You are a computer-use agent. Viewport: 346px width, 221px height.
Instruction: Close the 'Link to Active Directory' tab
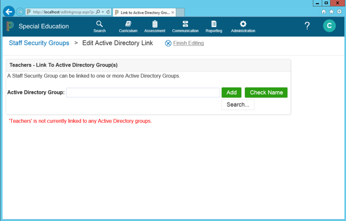173,12
